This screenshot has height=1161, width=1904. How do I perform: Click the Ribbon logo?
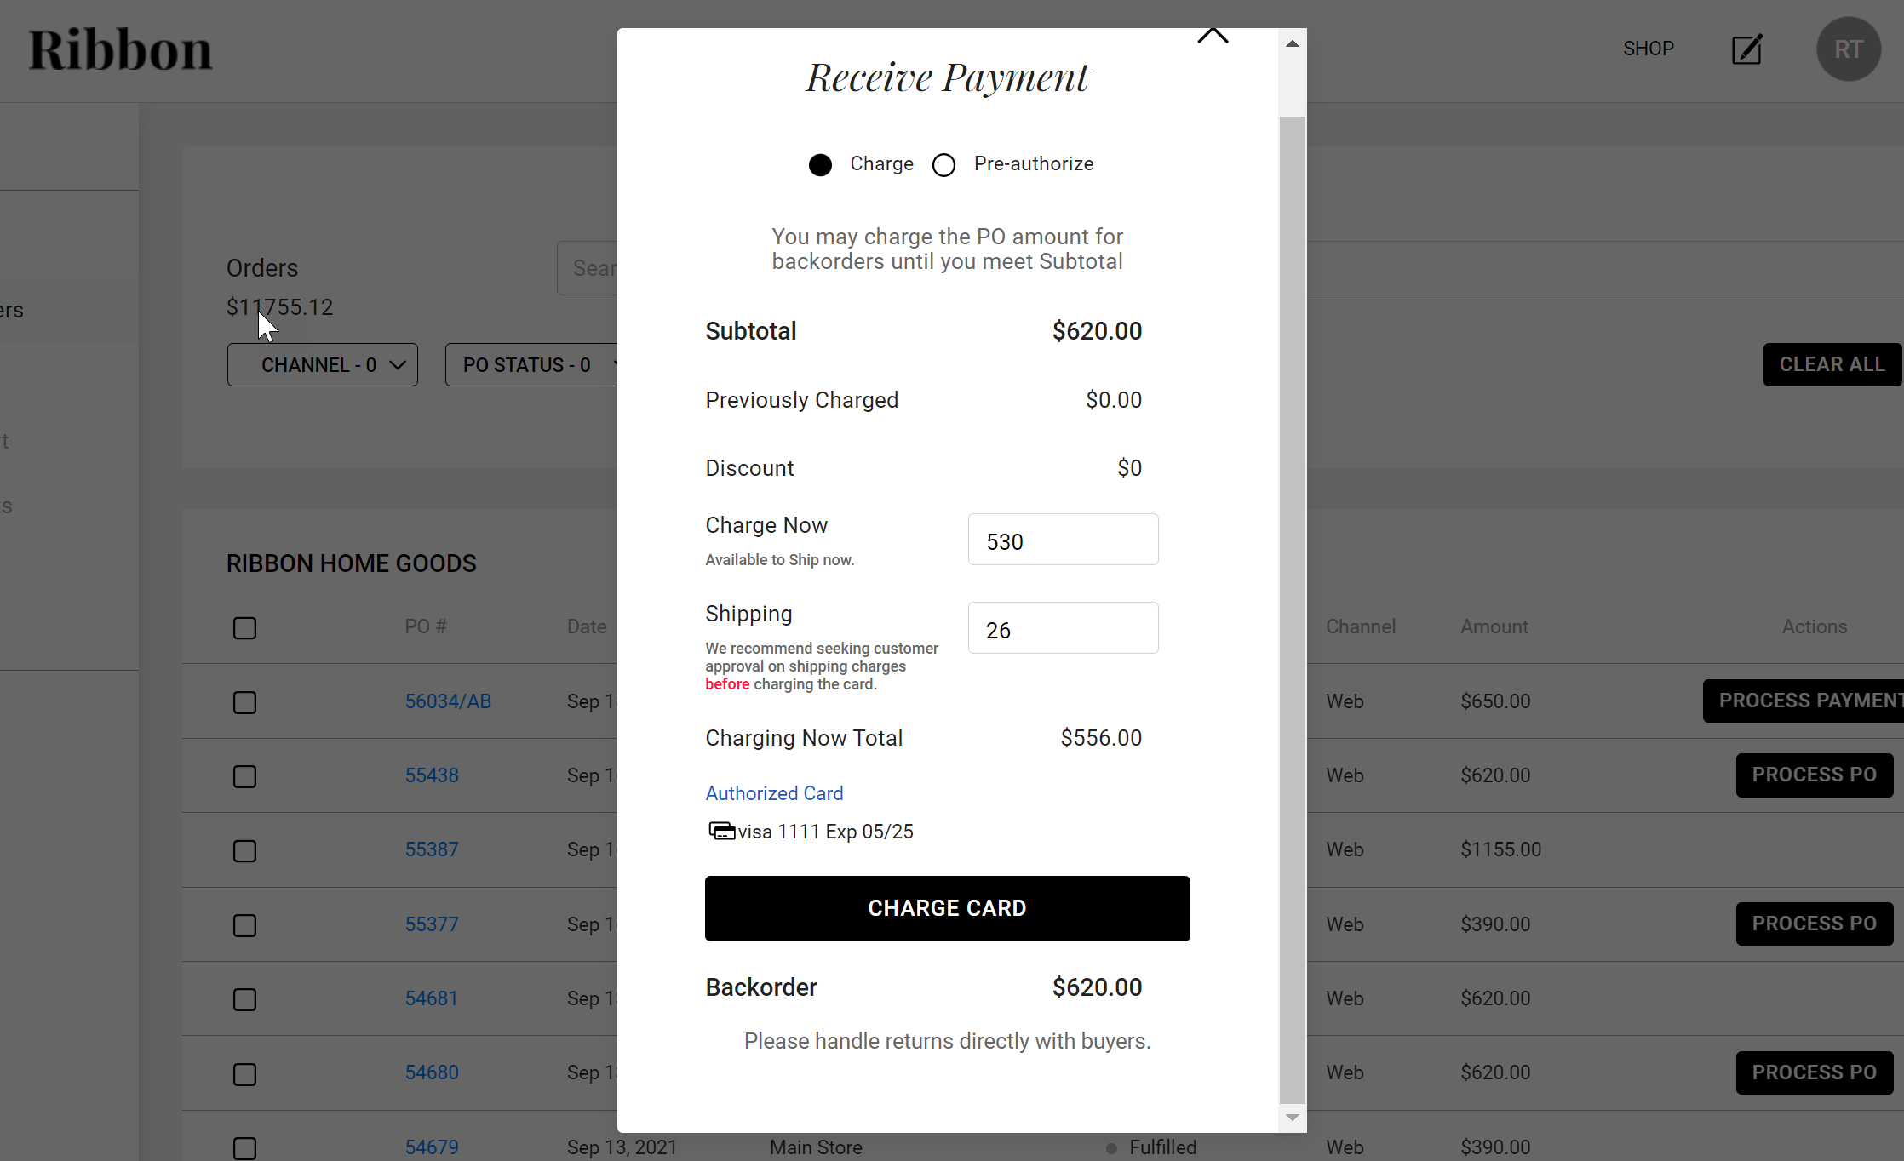pyautogui.click(x=120, y=49)
